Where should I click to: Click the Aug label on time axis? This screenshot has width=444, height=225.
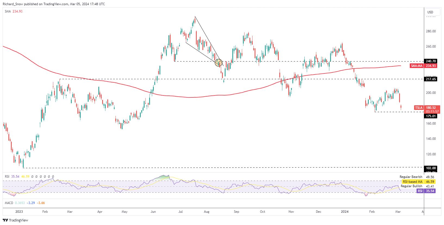[207, 212]
